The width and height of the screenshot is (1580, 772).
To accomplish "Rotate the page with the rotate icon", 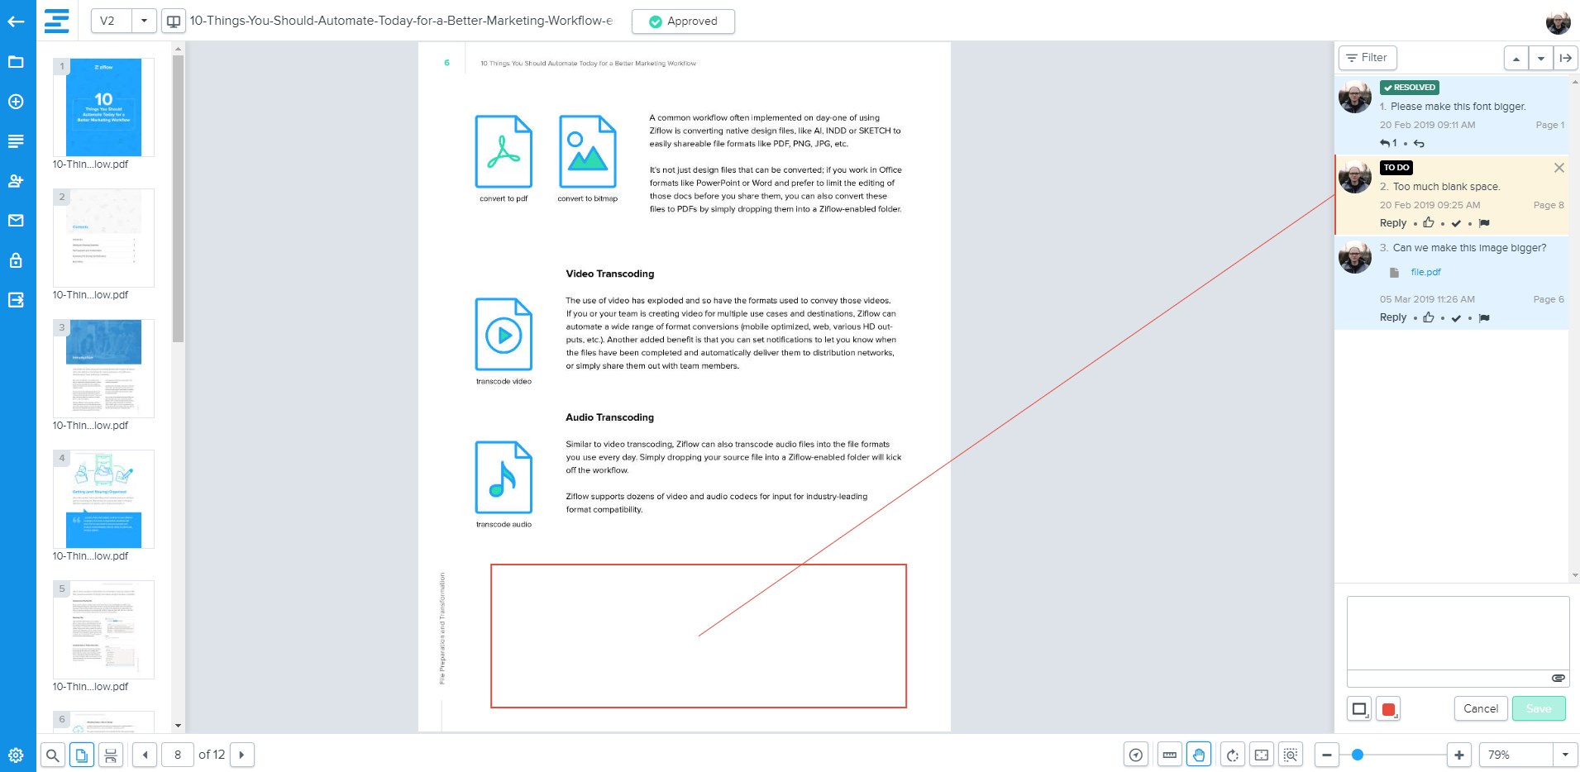I will pyautogui.click(x=1232, y=755).
